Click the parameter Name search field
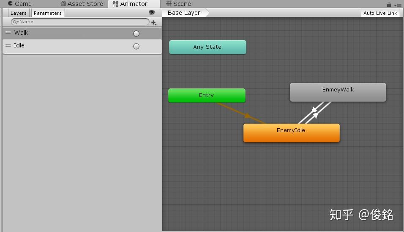404x232 pixels. pos(80,22)
